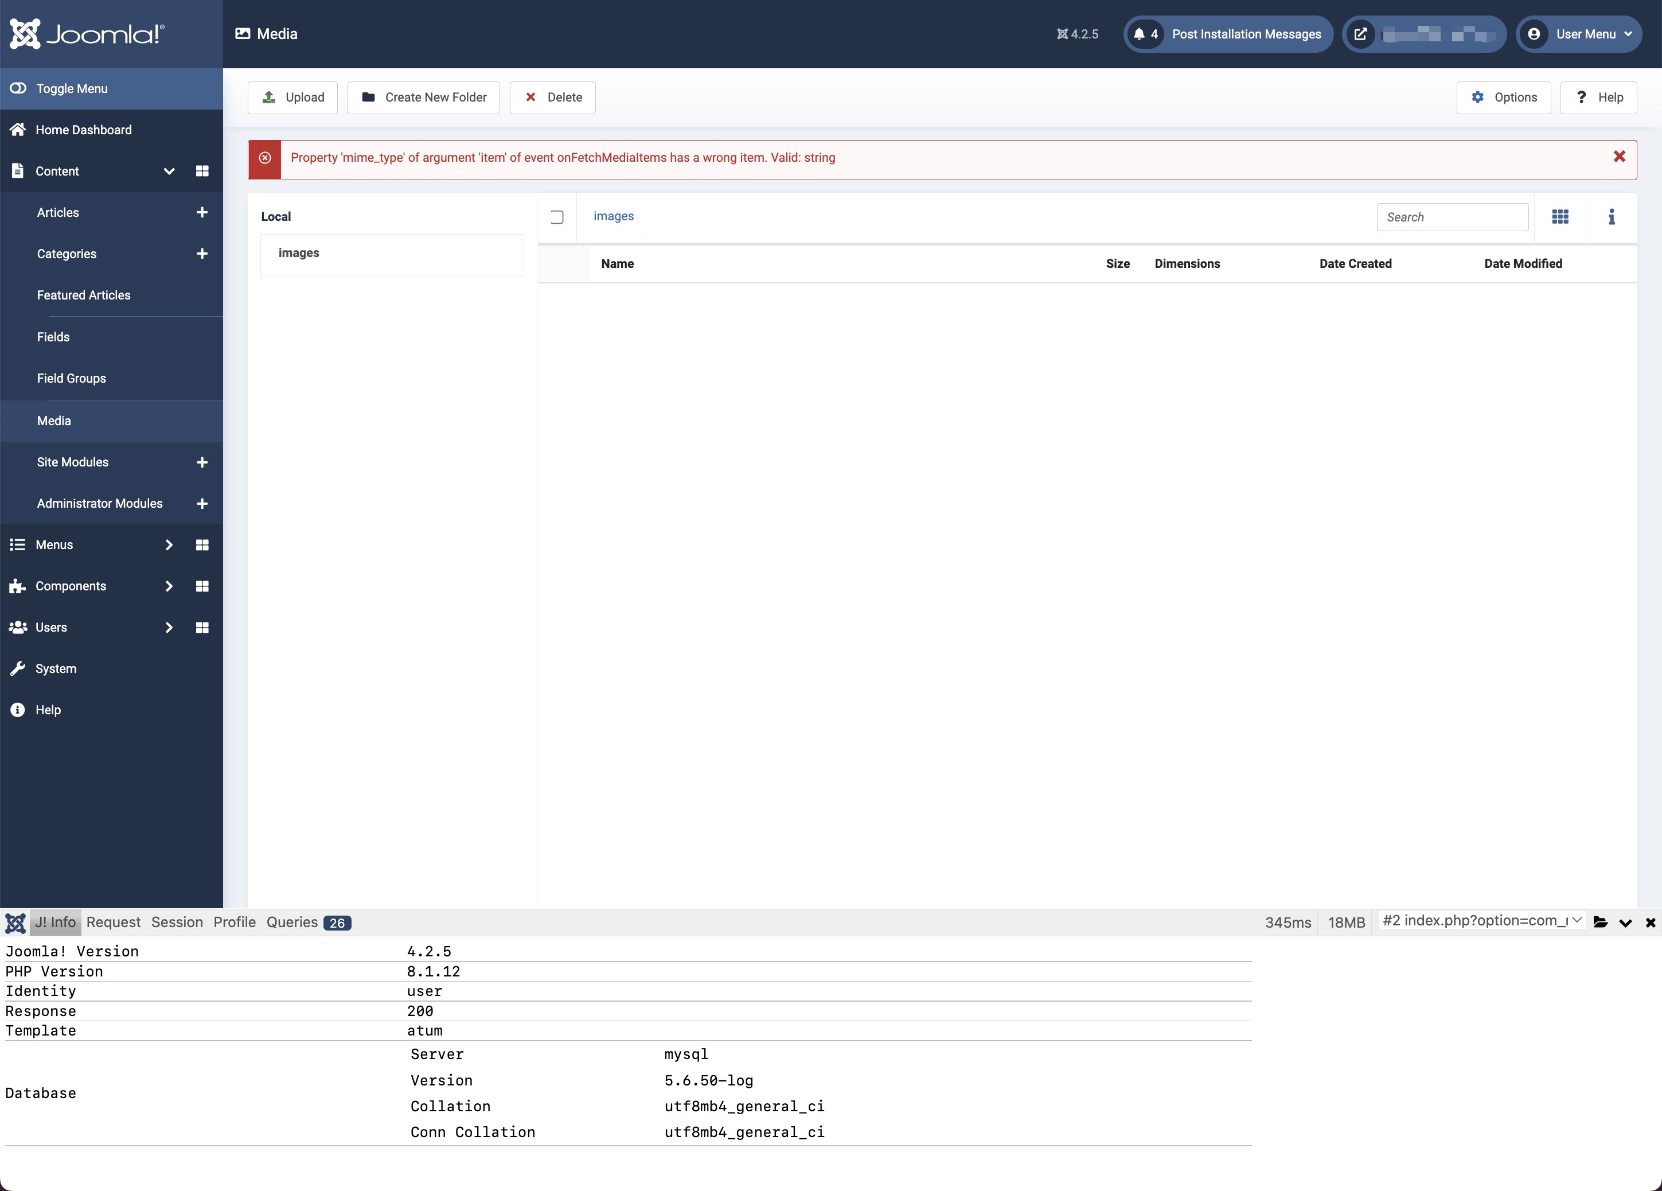The width and height of the screenshot is (1662, 1191).
Task: Open Site Modules
Action: (x=72, y=462)
